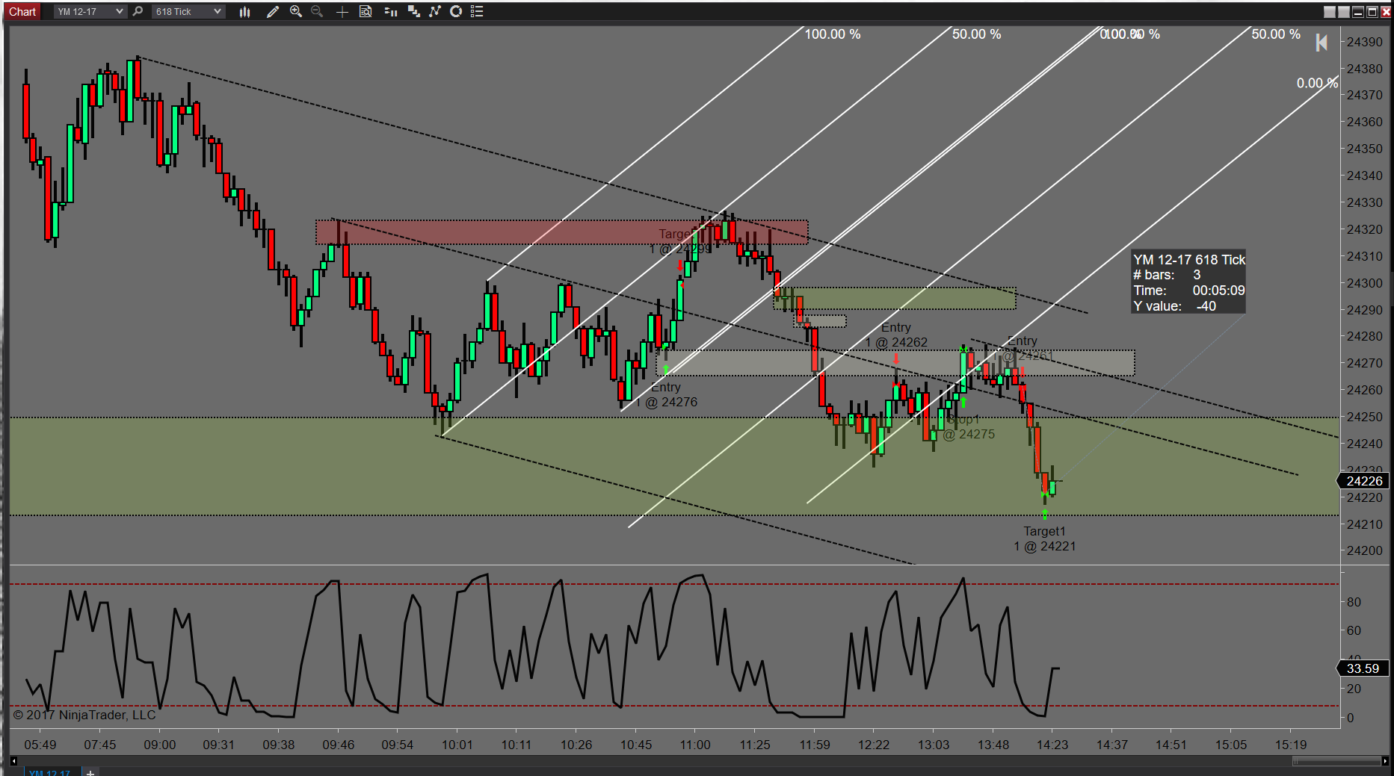Click the 15:19 time axis label
Viewport: 1394px width, 776px height.
pos(1291,745)
